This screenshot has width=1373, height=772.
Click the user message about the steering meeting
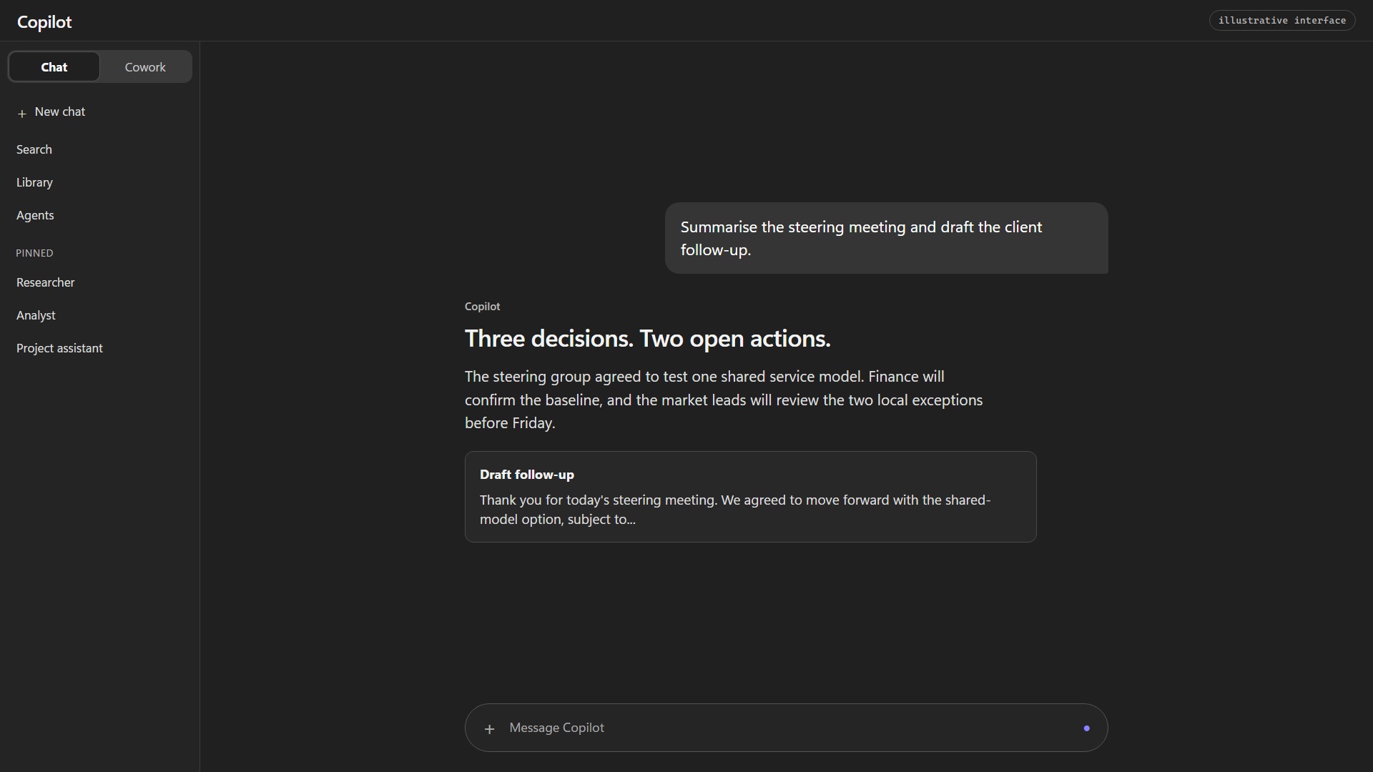pos(886,238)
